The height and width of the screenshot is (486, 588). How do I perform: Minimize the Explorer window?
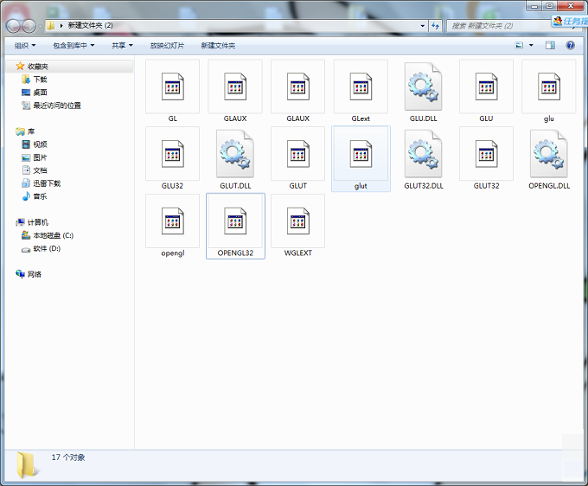coord(534,6)
